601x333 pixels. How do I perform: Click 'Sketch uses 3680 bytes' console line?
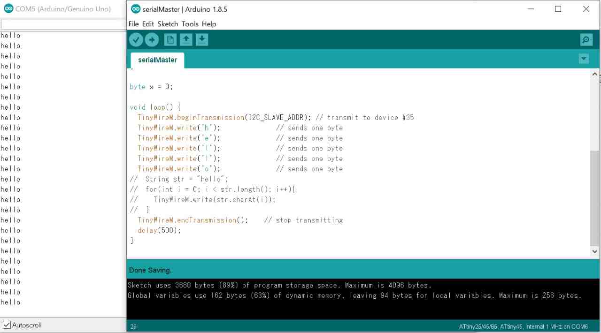pyautogui.click(x=279, y=285)
